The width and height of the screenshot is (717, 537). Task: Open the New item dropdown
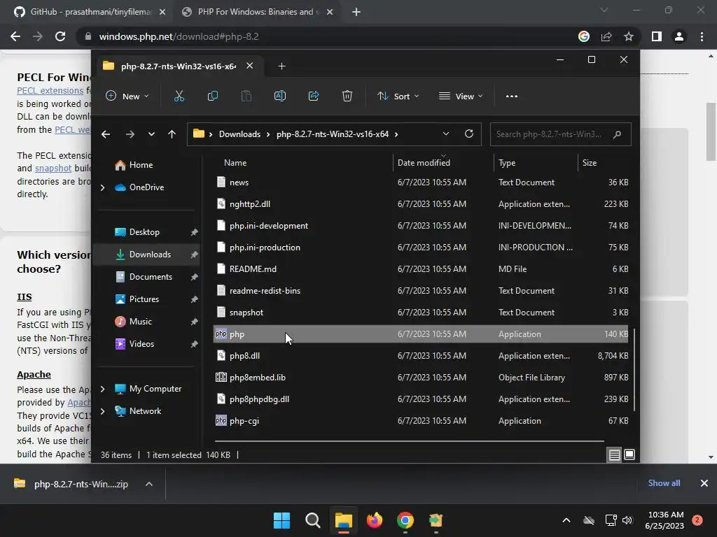127,96
